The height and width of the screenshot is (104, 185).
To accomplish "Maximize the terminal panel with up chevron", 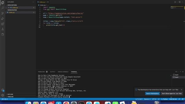I will point(180,72).
